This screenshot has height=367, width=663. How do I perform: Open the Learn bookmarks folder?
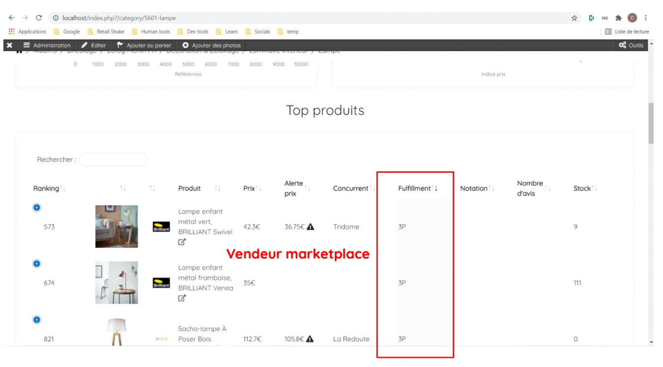click(x=226, y=31)
